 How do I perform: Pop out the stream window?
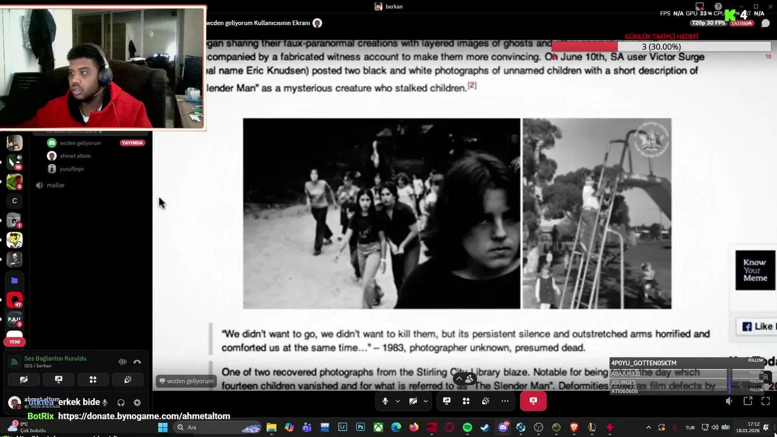coord(748,401)
